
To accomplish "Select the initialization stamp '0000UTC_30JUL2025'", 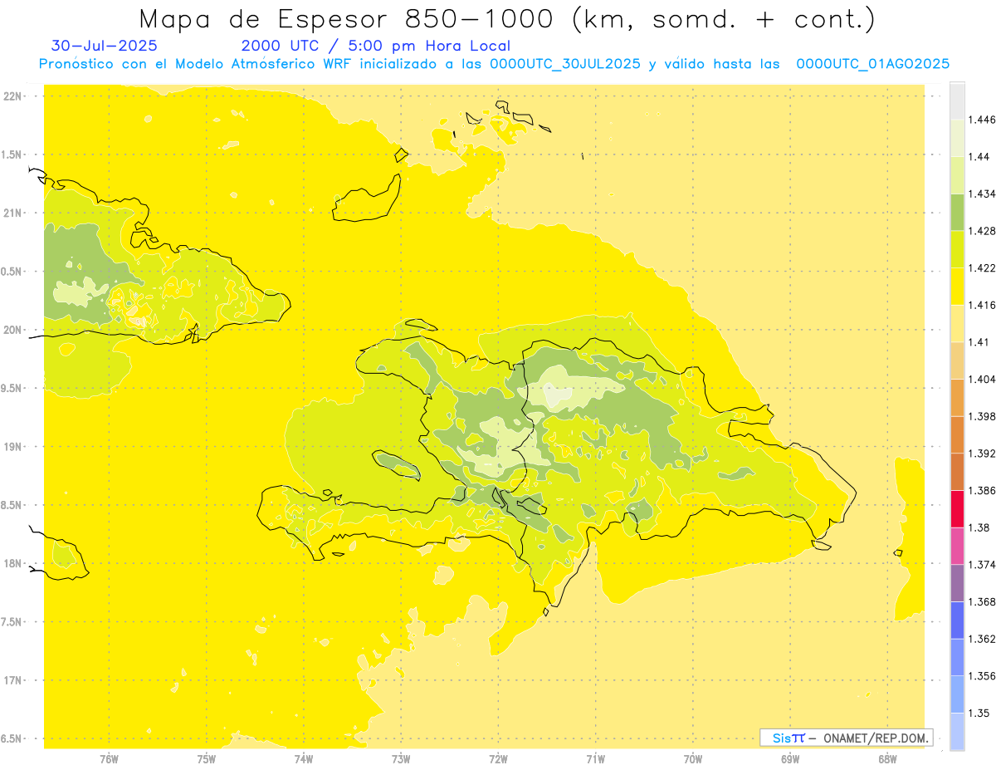I will [565, 64].
